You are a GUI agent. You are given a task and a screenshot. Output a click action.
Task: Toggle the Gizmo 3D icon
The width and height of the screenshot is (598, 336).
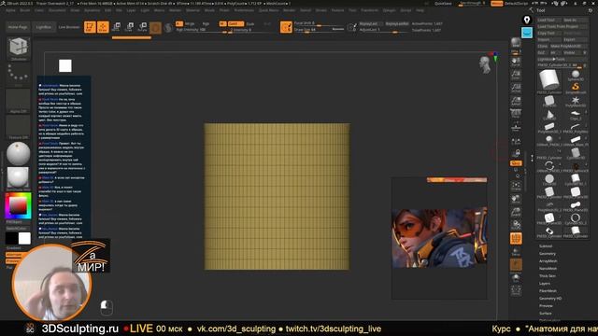tap(155, 27)
